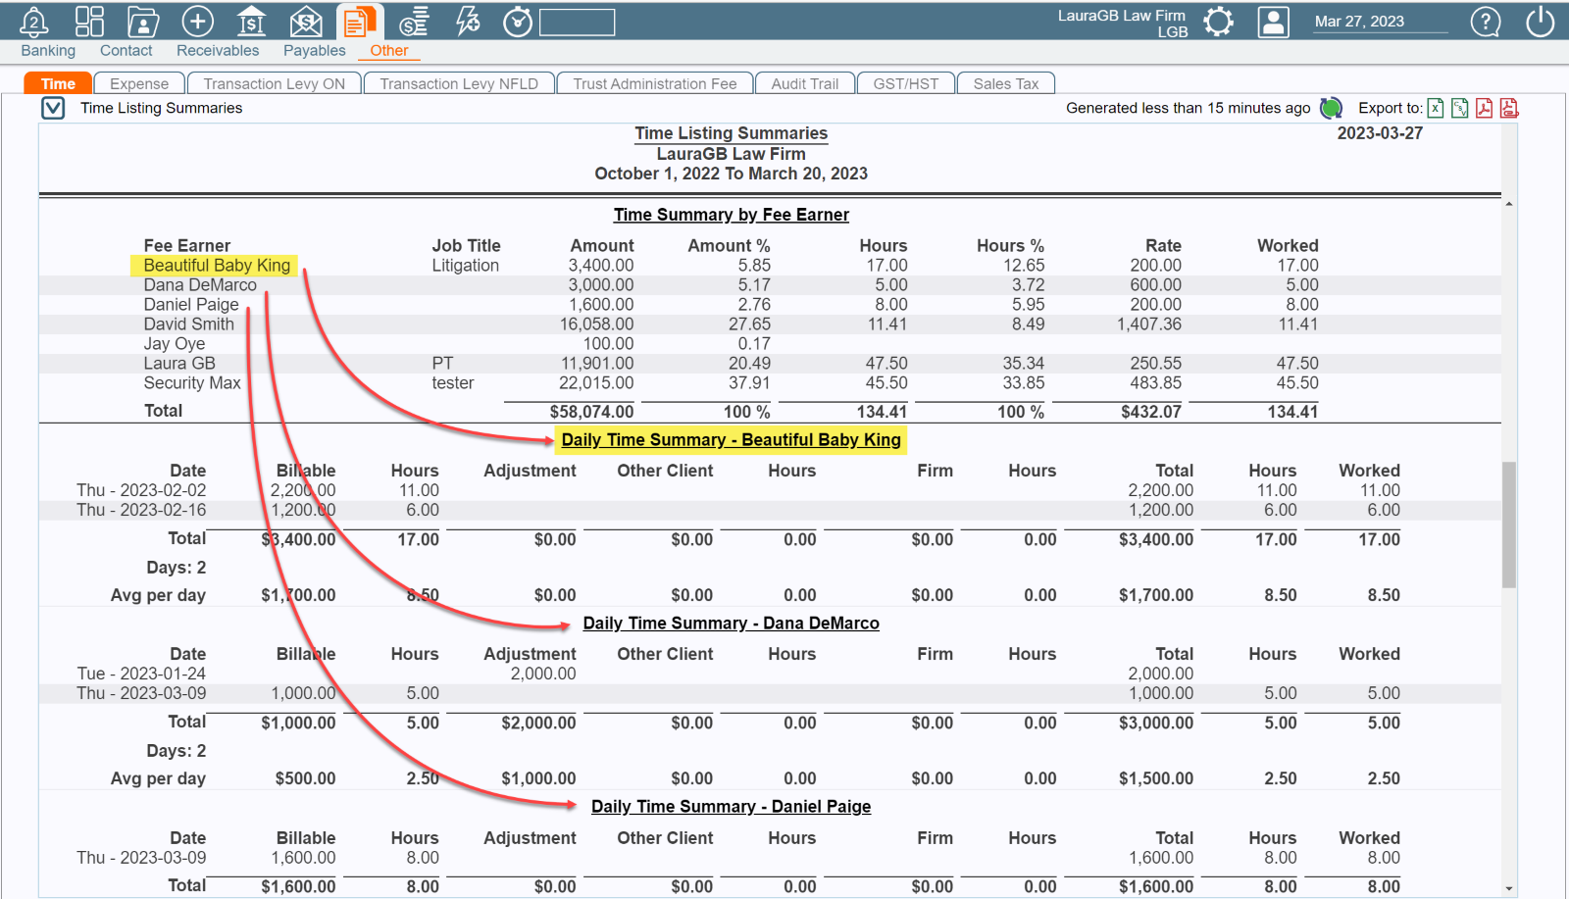
Task: Click the power log out icon
Action: (x=1541, y=22)
